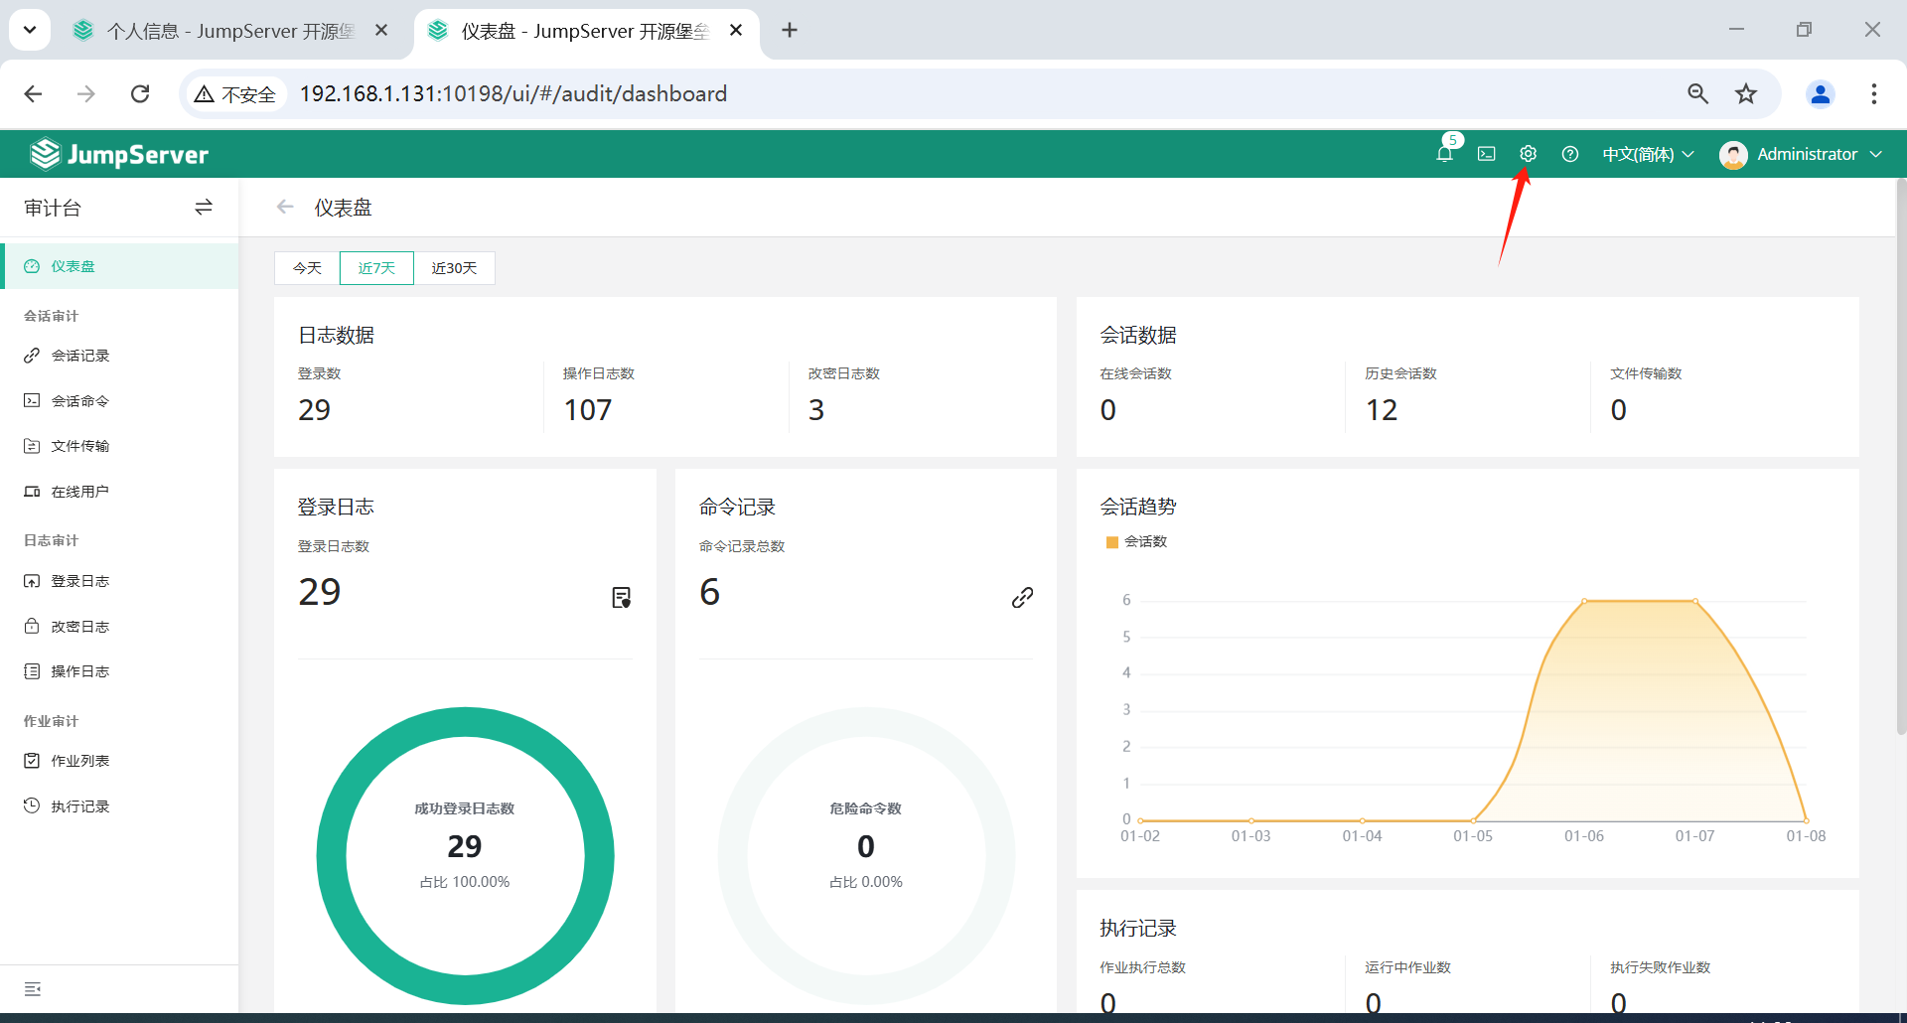Click the 在线用户 monitor icon in sidebar

[32, 492]
